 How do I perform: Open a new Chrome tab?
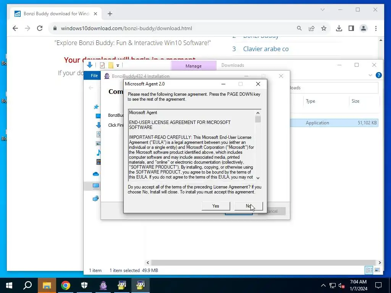coord(110,14)
